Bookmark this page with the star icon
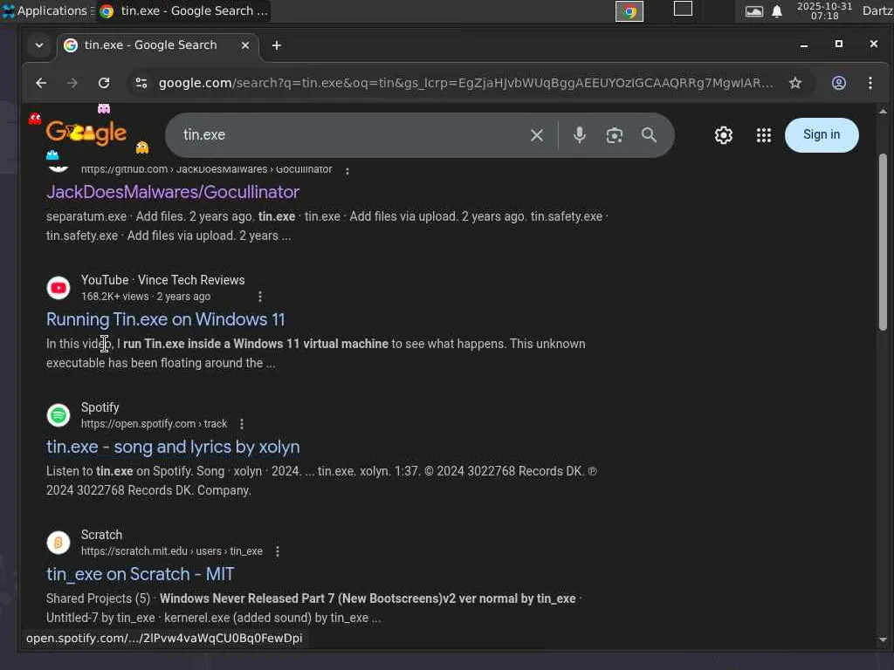 [x=795, y=83]
